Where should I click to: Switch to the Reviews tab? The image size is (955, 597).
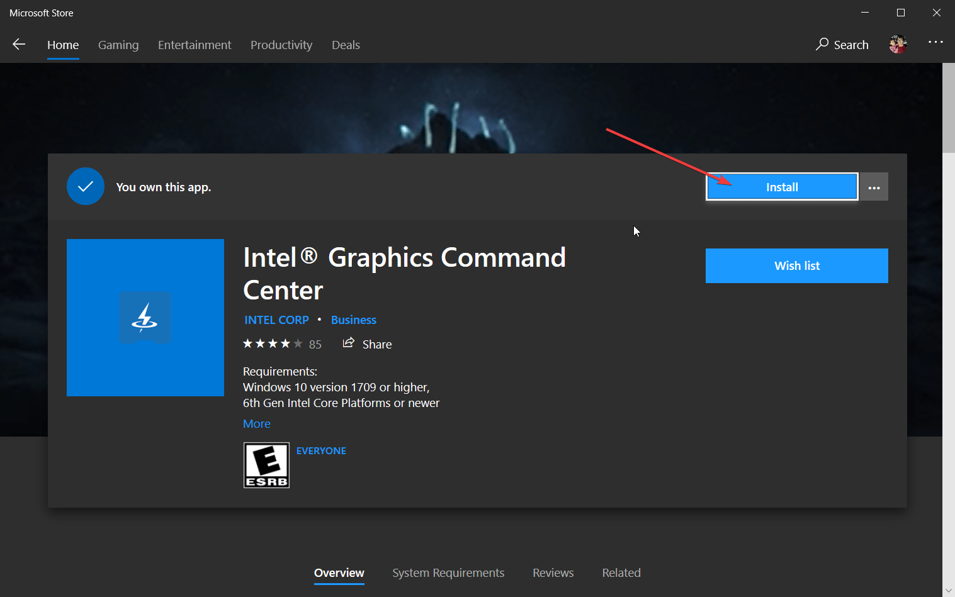coord(553,572)
